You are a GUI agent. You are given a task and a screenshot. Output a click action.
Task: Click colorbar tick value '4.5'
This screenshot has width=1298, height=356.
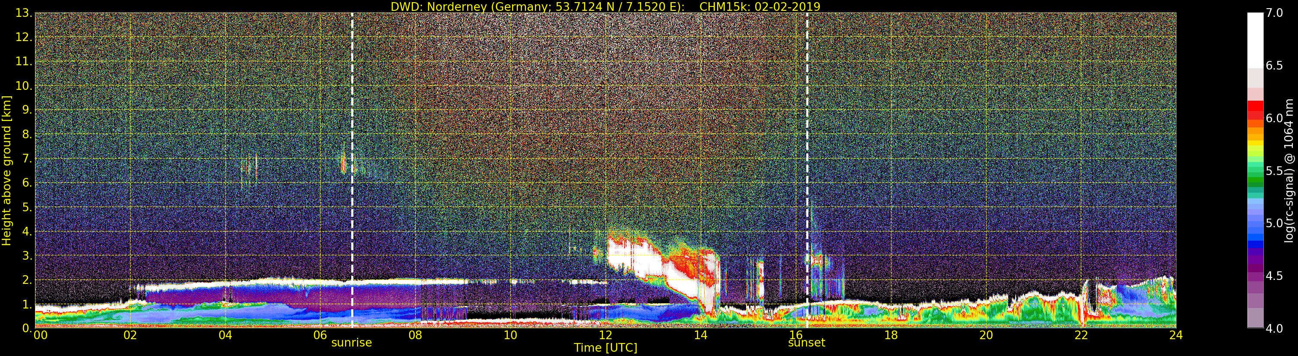1274,276
